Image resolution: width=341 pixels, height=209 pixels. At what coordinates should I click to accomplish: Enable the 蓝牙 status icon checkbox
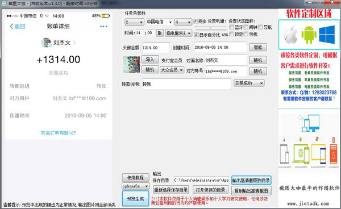point(232,27)
